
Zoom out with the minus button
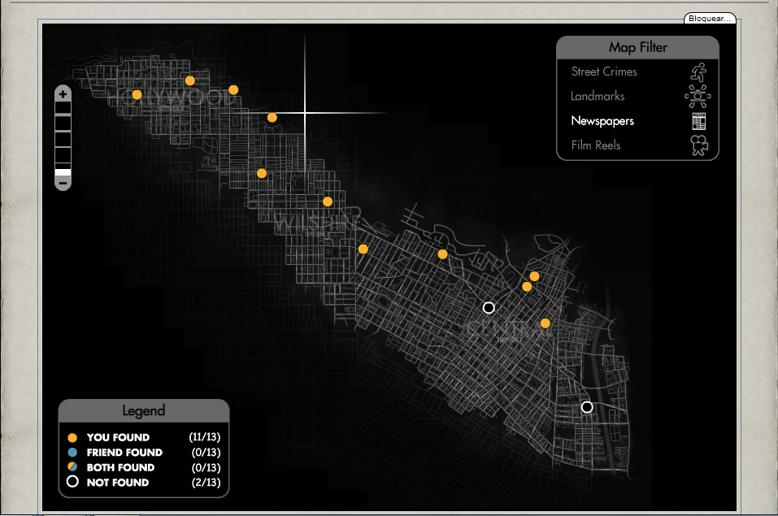[x=63, y=184]
